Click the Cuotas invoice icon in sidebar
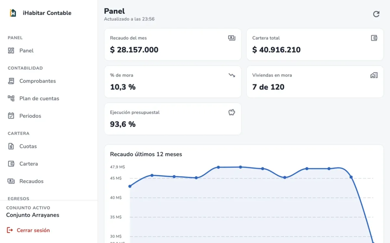The image size is (390, 243). coord(11,146)
